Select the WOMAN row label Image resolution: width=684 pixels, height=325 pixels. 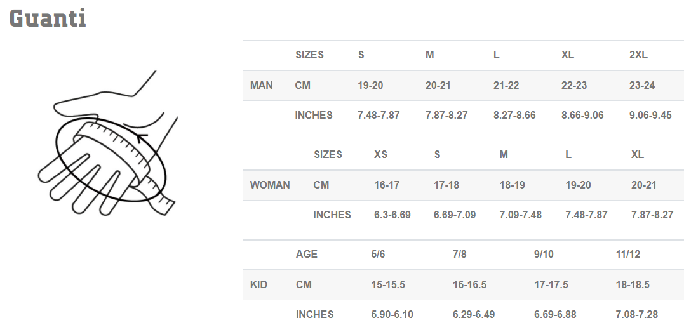270,185
